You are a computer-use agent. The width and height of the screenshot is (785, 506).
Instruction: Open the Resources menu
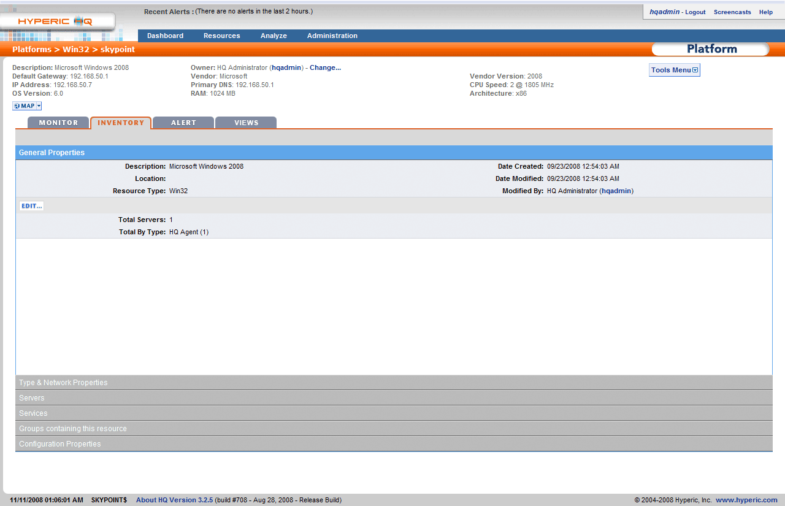coord(221,36)
